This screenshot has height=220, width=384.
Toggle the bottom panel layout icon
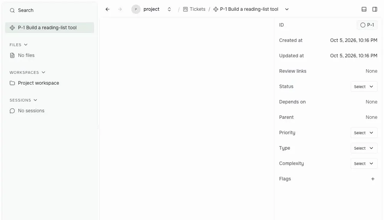click(364, 9)
